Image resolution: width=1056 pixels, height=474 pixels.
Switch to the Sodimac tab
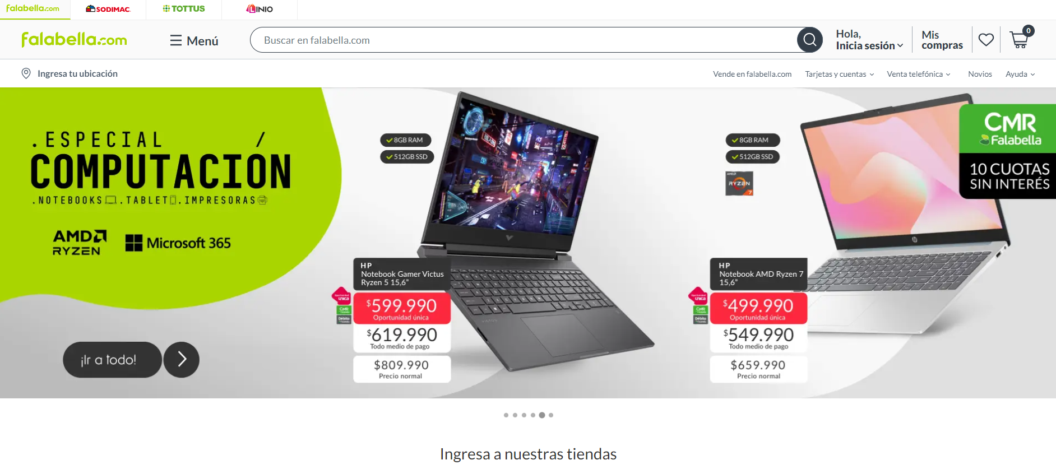point(108,9)
